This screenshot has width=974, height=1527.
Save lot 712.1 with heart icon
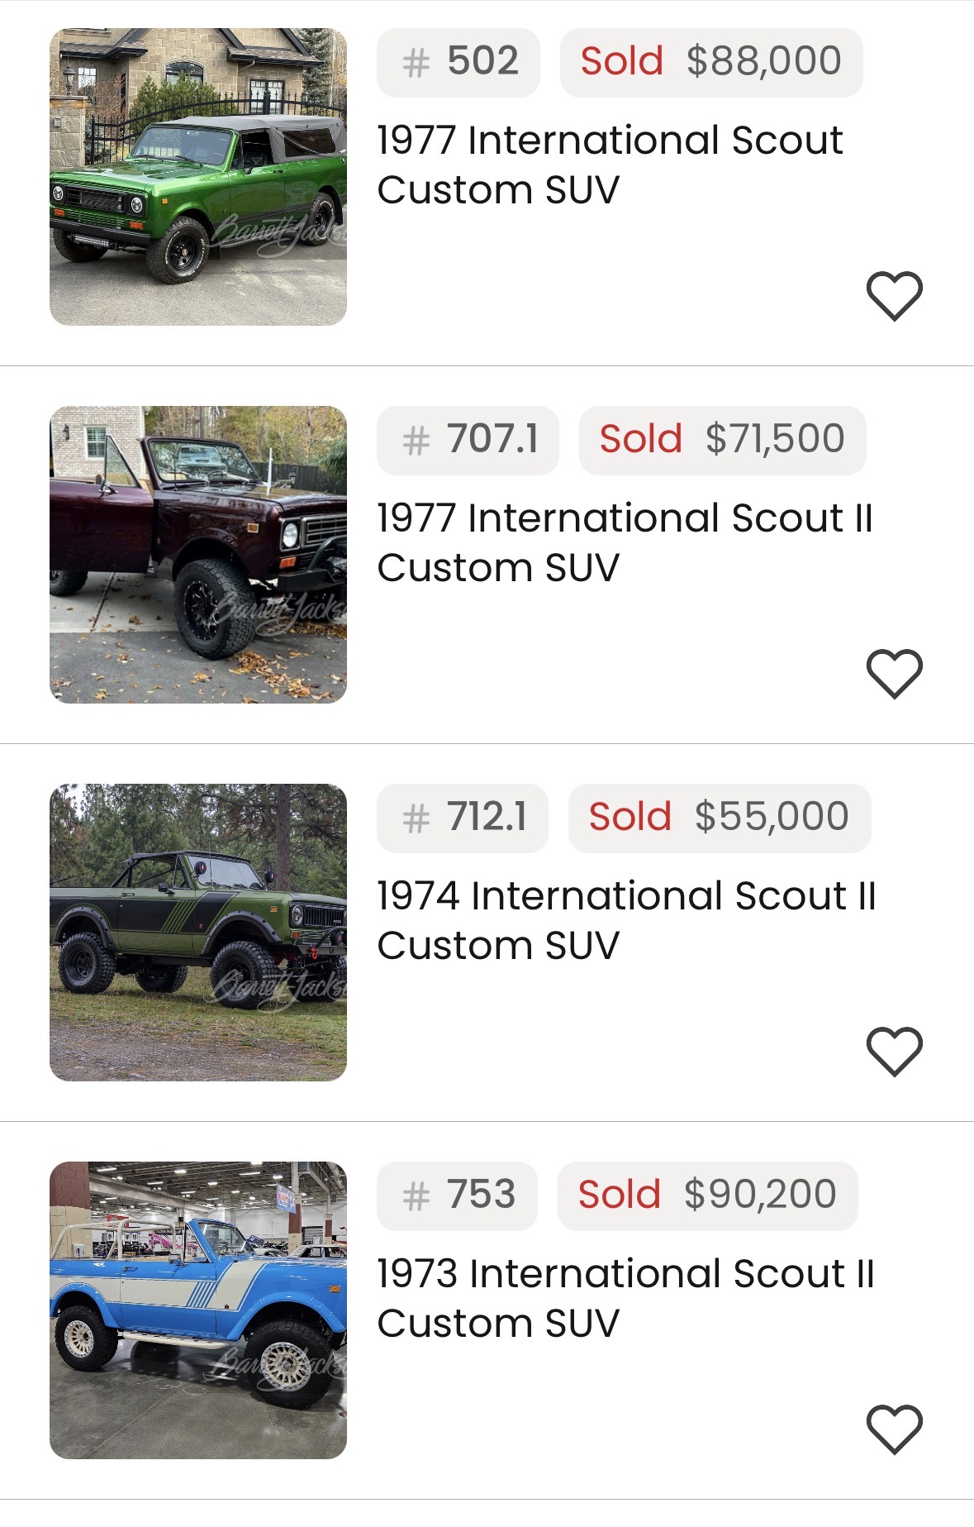[x=894, y=1051]
